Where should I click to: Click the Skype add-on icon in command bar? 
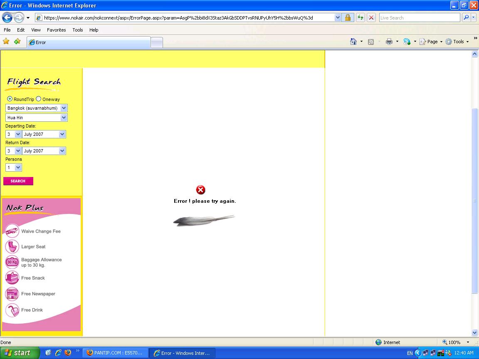coord(407,42)
